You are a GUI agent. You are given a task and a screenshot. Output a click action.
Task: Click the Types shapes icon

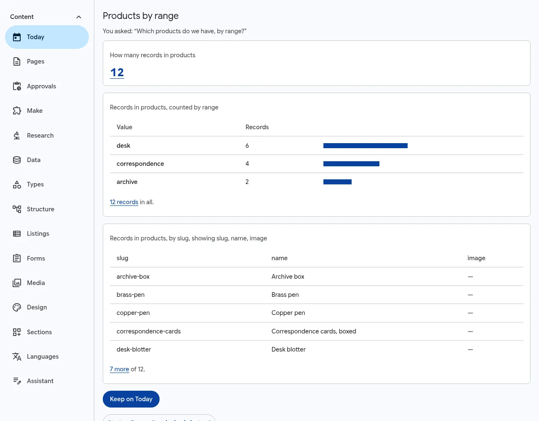point(17,184)
